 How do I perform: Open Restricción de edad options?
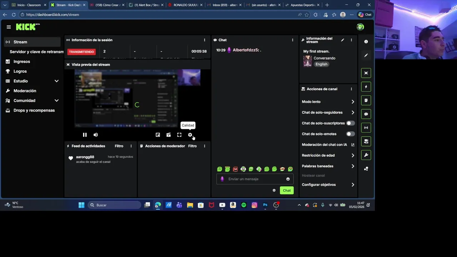click(328, 155)
